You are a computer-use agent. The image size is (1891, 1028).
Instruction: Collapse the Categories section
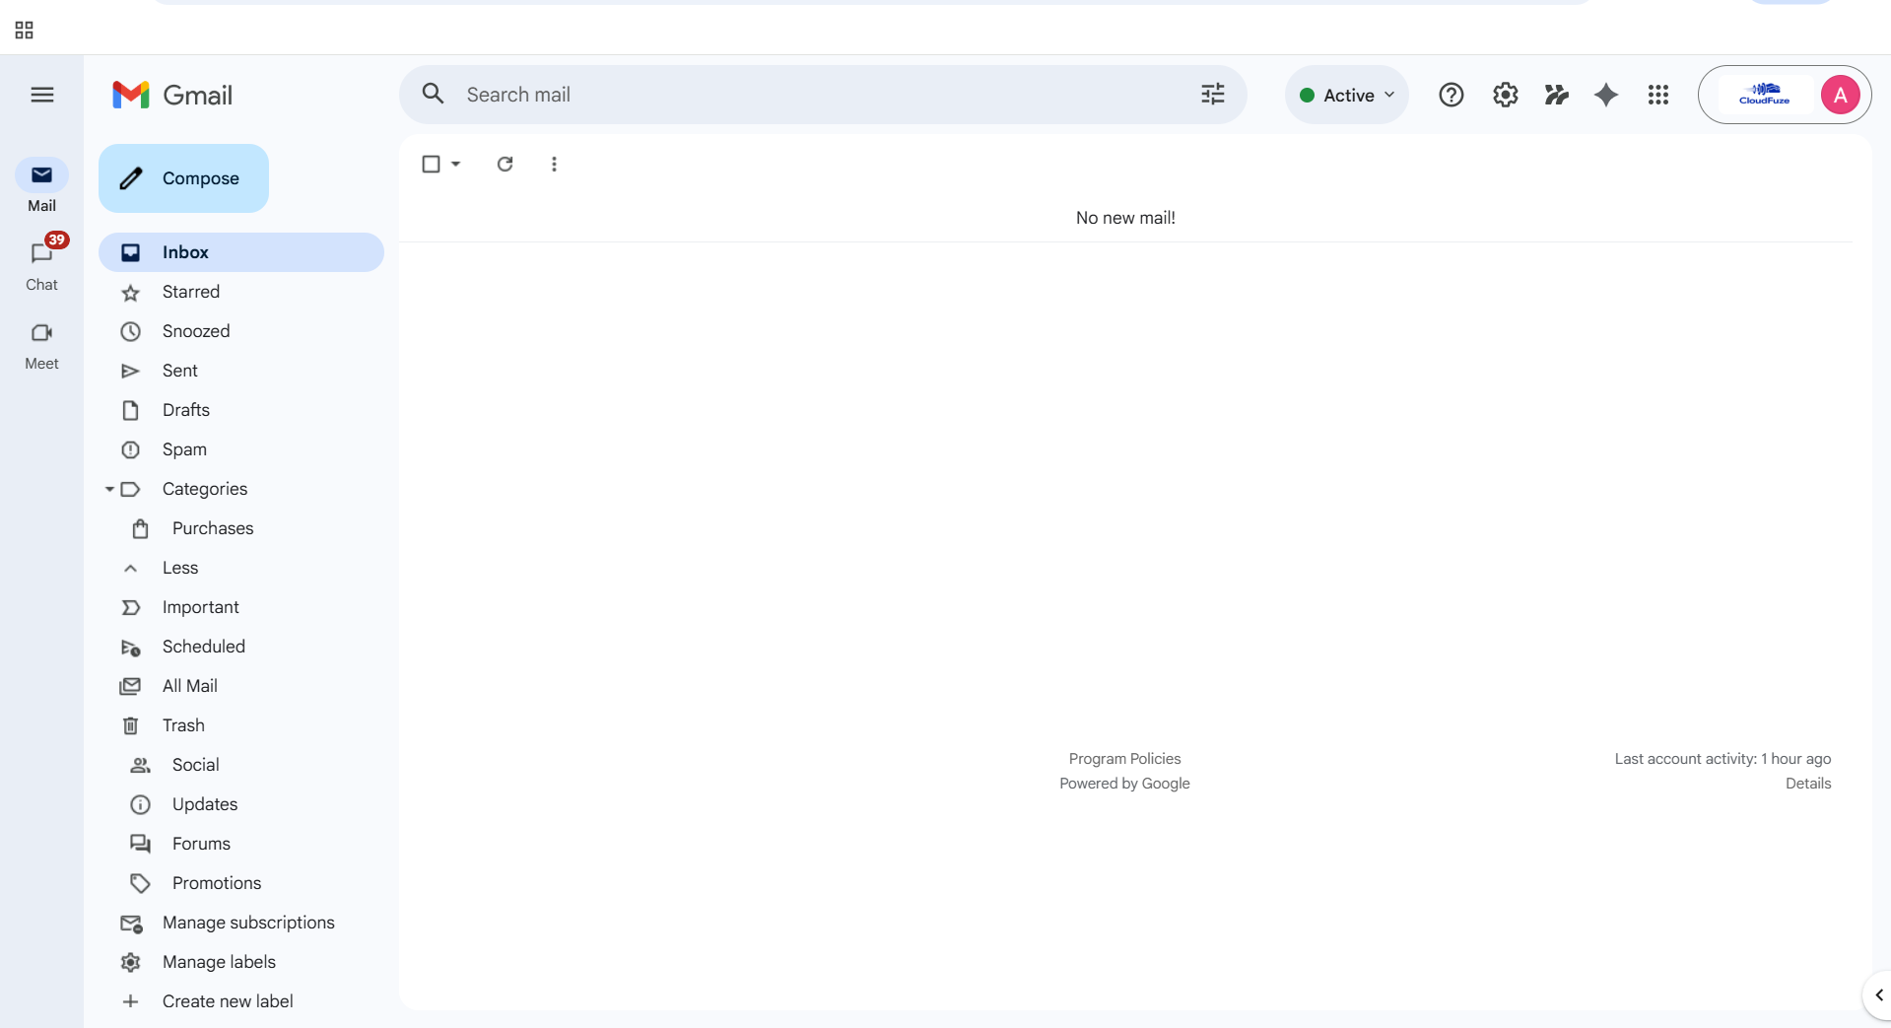point(109,489)
